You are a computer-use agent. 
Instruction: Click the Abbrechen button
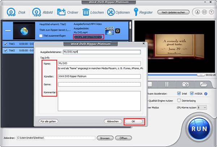113,121
